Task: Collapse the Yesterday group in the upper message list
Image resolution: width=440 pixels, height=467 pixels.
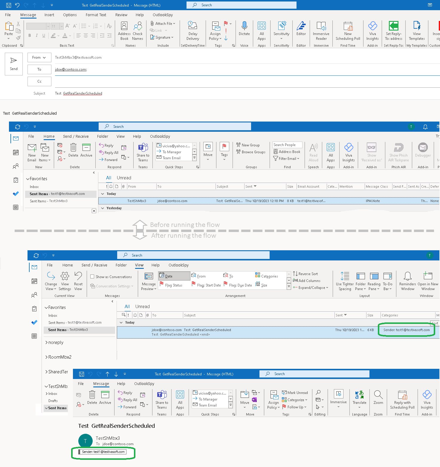Action: point(103,208)
